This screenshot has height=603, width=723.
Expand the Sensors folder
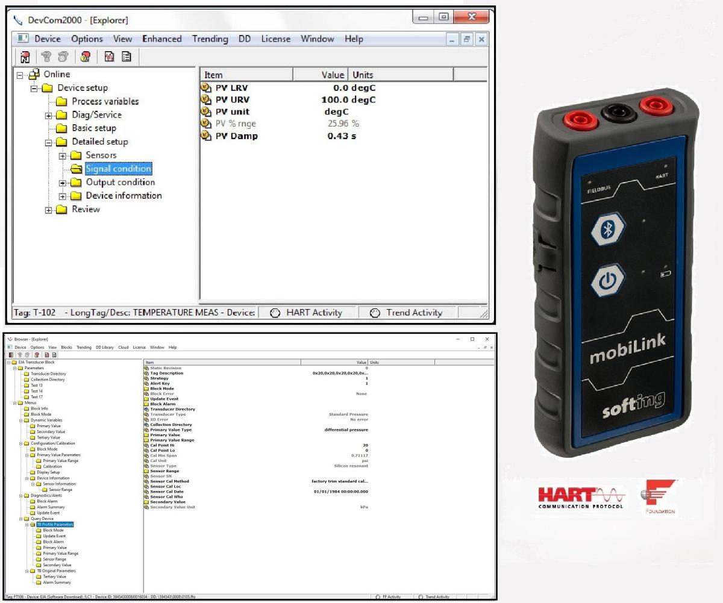(x=62, y=155)
